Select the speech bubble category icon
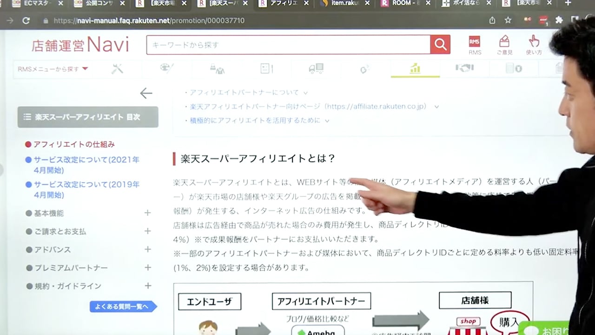This screenshot has width=595, height=335. point(365,69)
